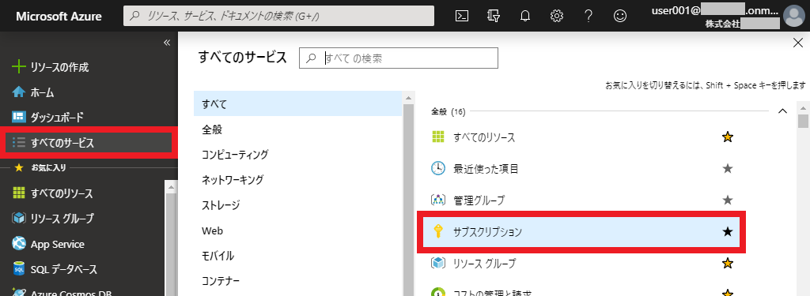Screen dimensions: 810x296
Task: Toggle favorite star for サブスクリプション
Action: [728, 232]
